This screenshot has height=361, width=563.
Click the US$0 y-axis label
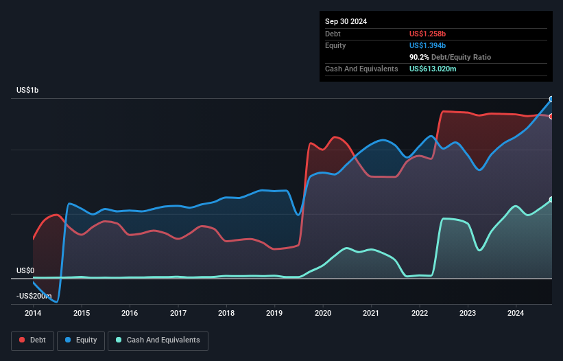point(25,270)
